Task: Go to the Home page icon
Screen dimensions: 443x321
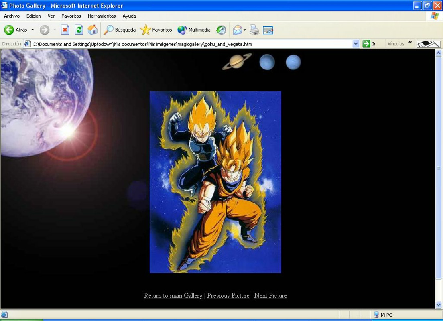Action: (92, 30)
